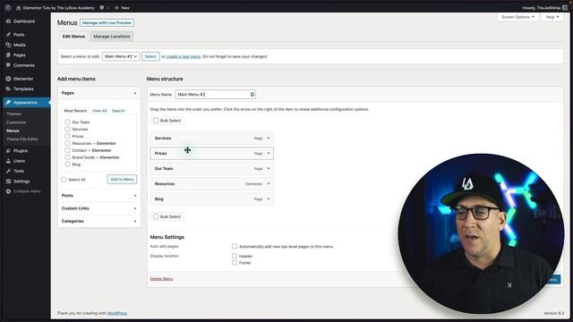Check the Brand Guide — Elementor checkbox
Screen dimensions: 573x322
click(68, 157)
